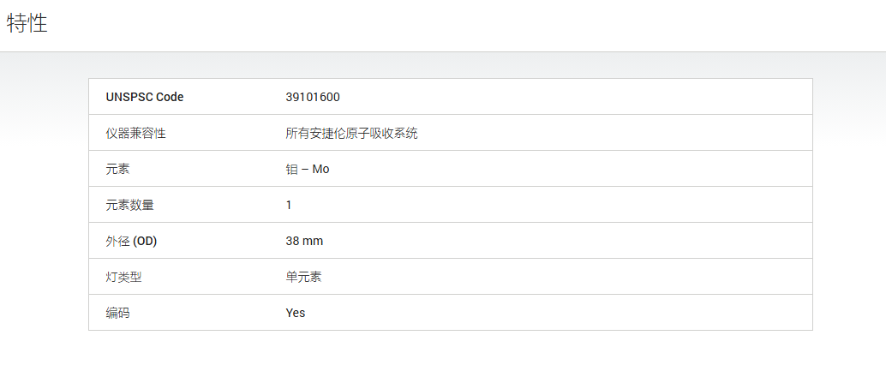This screenshot has height=389, width=886.
Task: Click the 灯类型 row label
Action: pyautogui.click(x=123, y=277)
